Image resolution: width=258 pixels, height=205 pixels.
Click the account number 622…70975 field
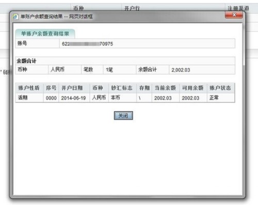pyautogui.click(x=147, y=43)
